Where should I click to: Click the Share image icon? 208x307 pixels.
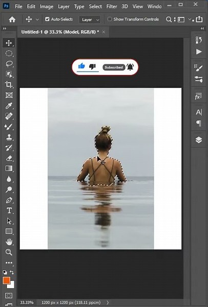click(x=199, y=19)
